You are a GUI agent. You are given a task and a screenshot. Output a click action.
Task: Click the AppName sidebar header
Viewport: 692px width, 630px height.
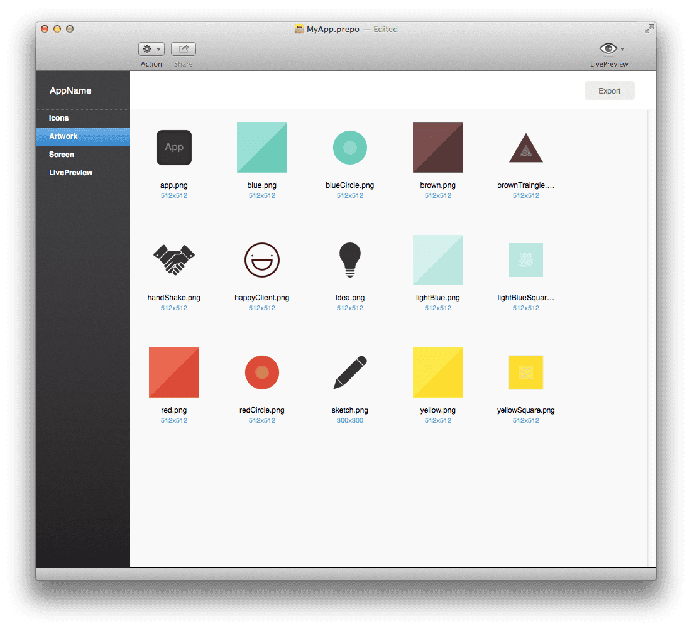point(70,90)
